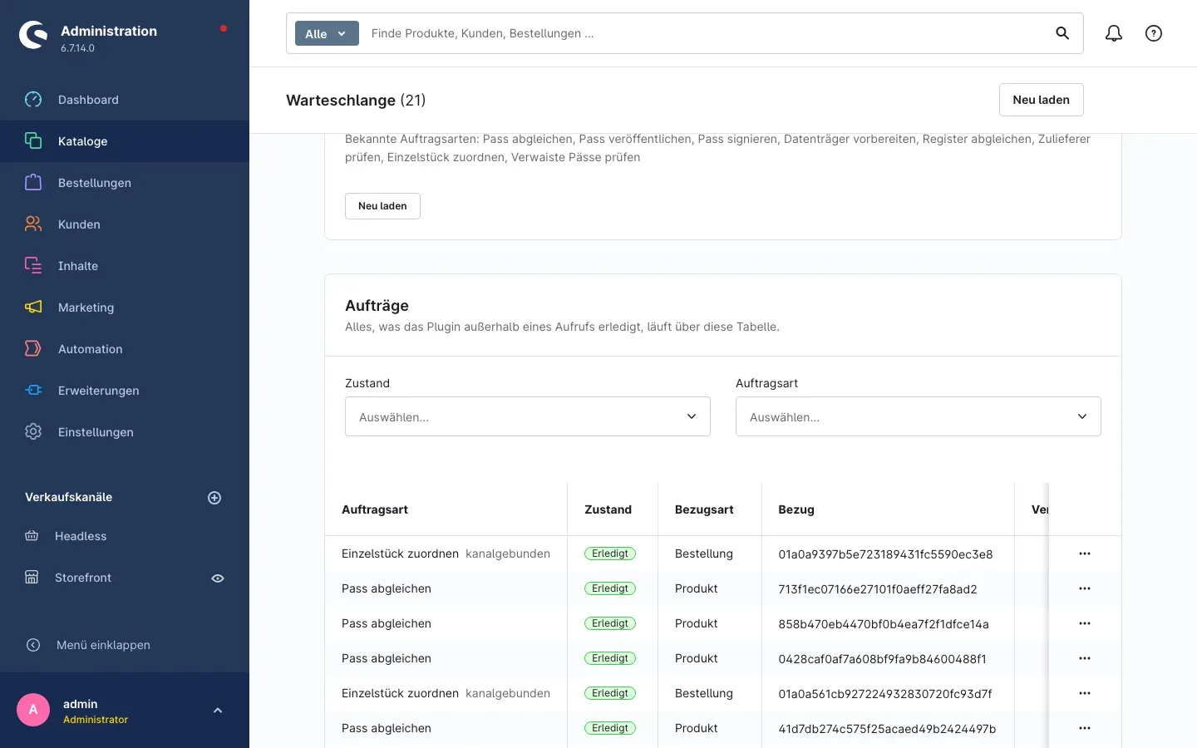Screen dimensions: 1197x748
Task: Open actions menu for 01a0a561cb92 row
Action: 1085,693
